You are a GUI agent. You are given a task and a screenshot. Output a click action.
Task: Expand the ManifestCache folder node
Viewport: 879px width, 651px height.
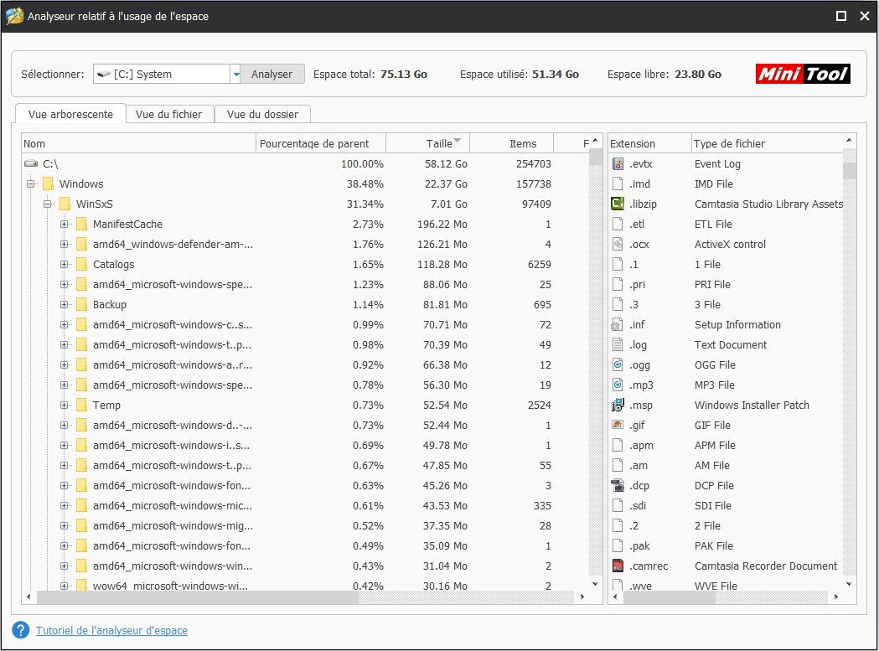[x=65, y=224]
